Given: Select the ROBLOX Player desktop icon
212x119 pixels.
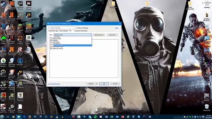Looking at the screenshot, I should (x=20, y=51).
